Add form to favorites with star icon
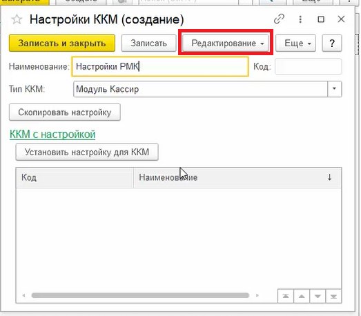The image size is (361, 316). (x=17, y=19)
